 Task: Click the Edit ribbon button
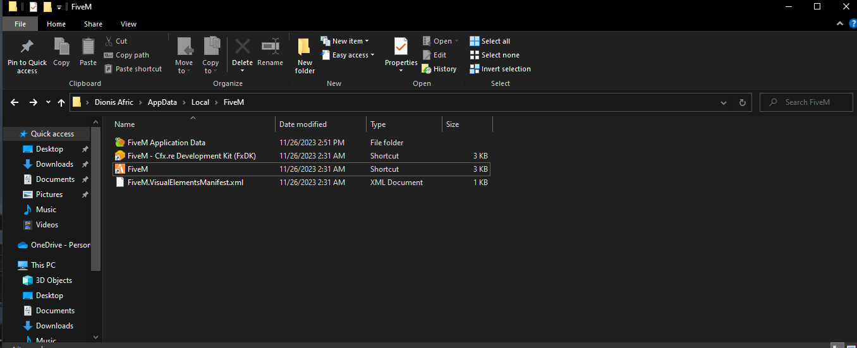tap(434, 55)
